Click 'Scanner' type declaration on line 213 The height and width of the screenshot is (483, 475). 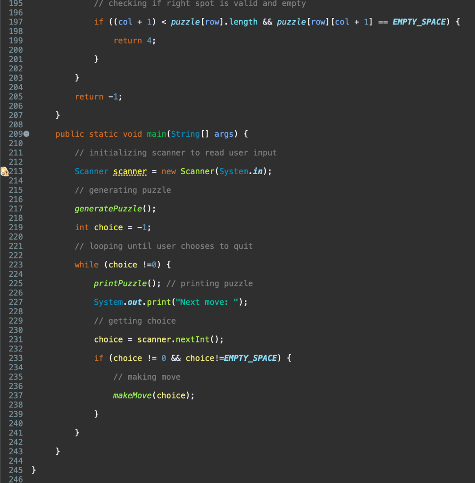point(92,171)
